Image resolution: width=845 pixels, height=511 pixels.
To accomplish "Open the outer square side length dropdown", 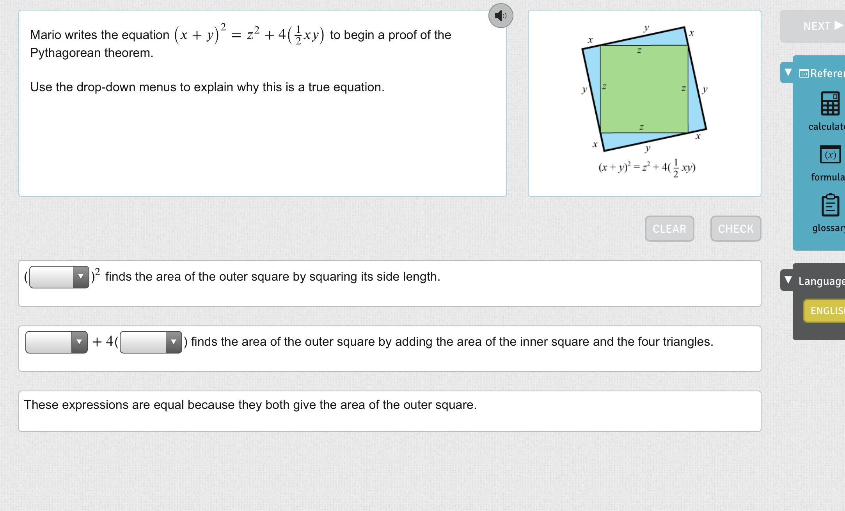I will tap(59, 277).
